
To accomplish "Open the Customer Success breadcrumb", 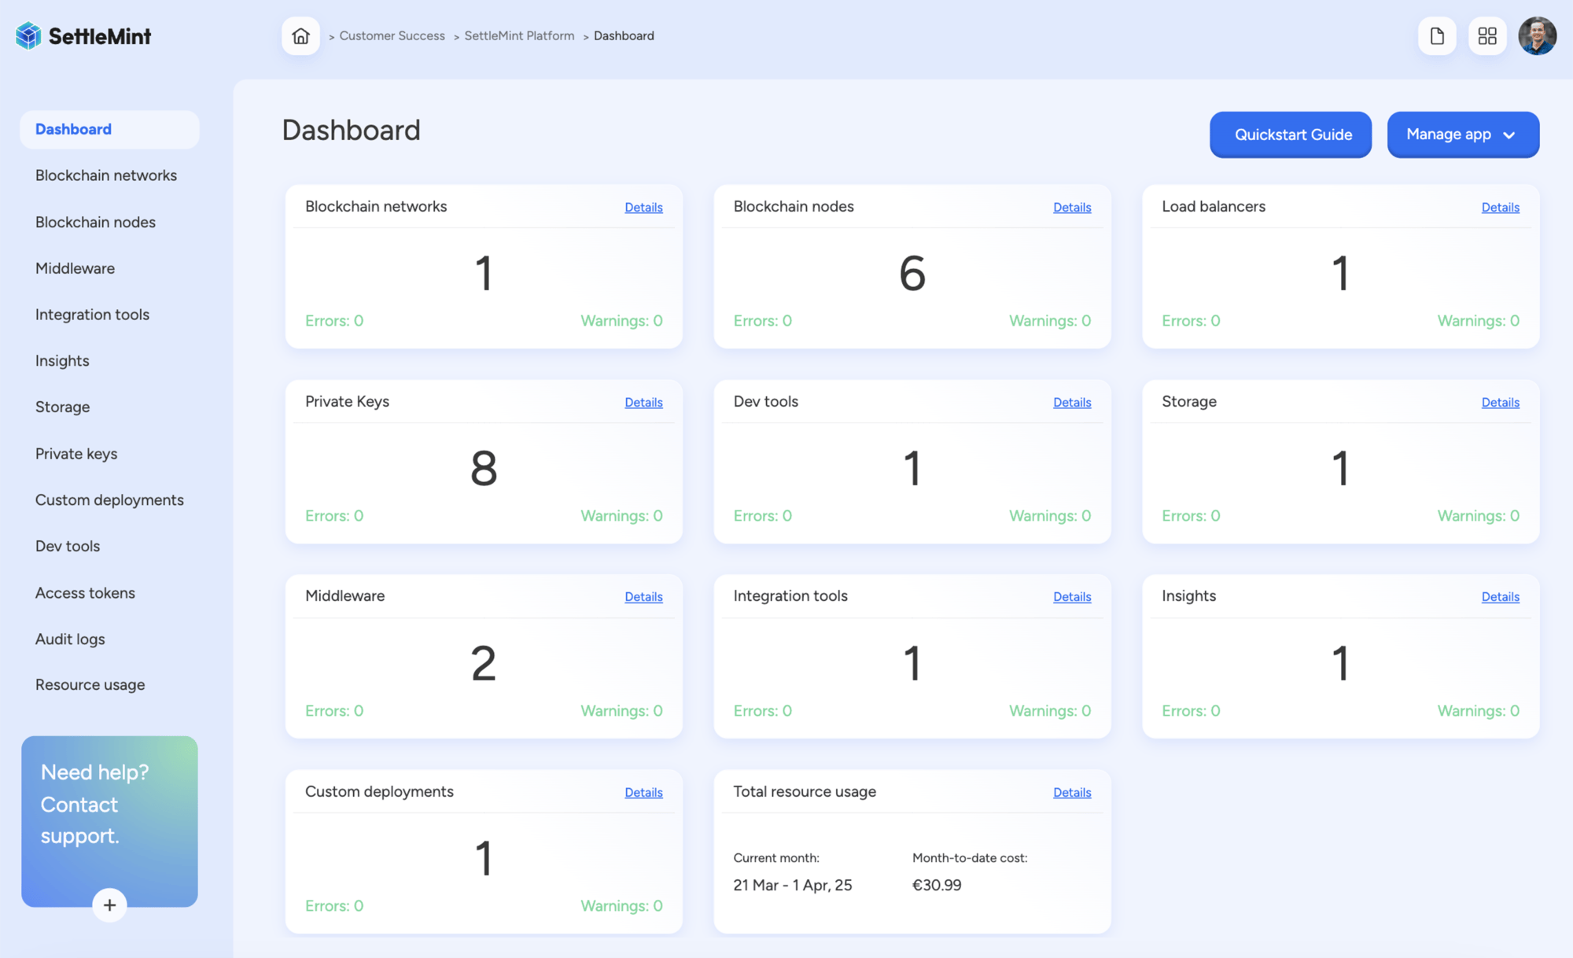I will click(x=392, y=35).
